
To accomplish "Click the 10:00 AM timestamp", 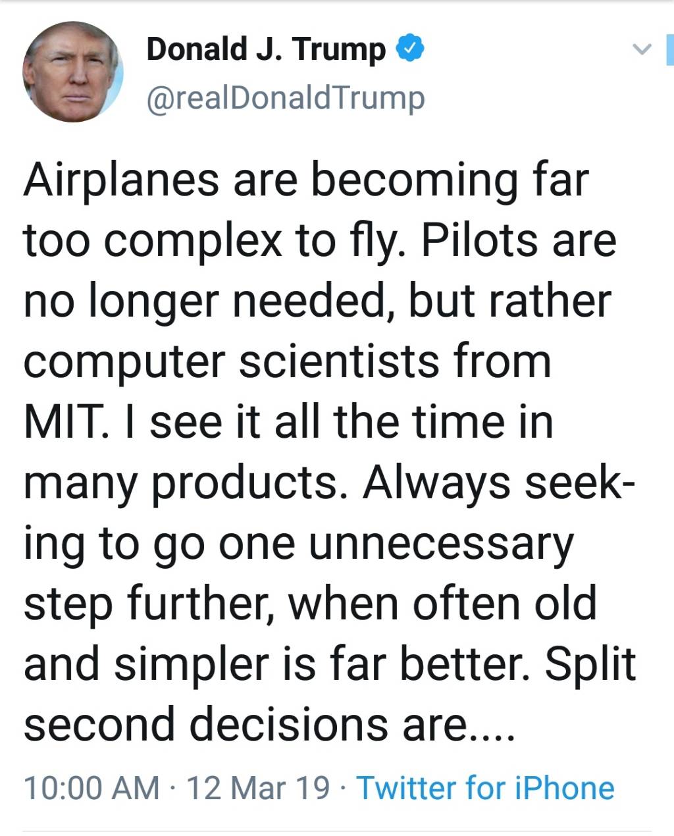I will [91, 788].
